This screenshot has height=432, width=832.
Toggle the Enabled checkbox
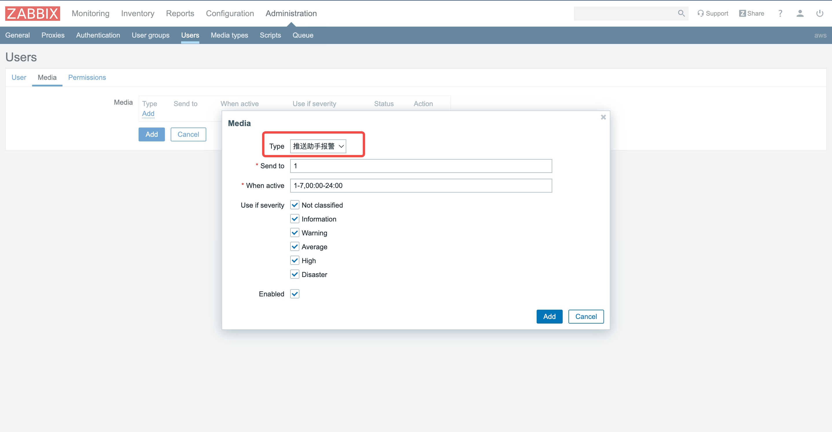coord(294,294)
